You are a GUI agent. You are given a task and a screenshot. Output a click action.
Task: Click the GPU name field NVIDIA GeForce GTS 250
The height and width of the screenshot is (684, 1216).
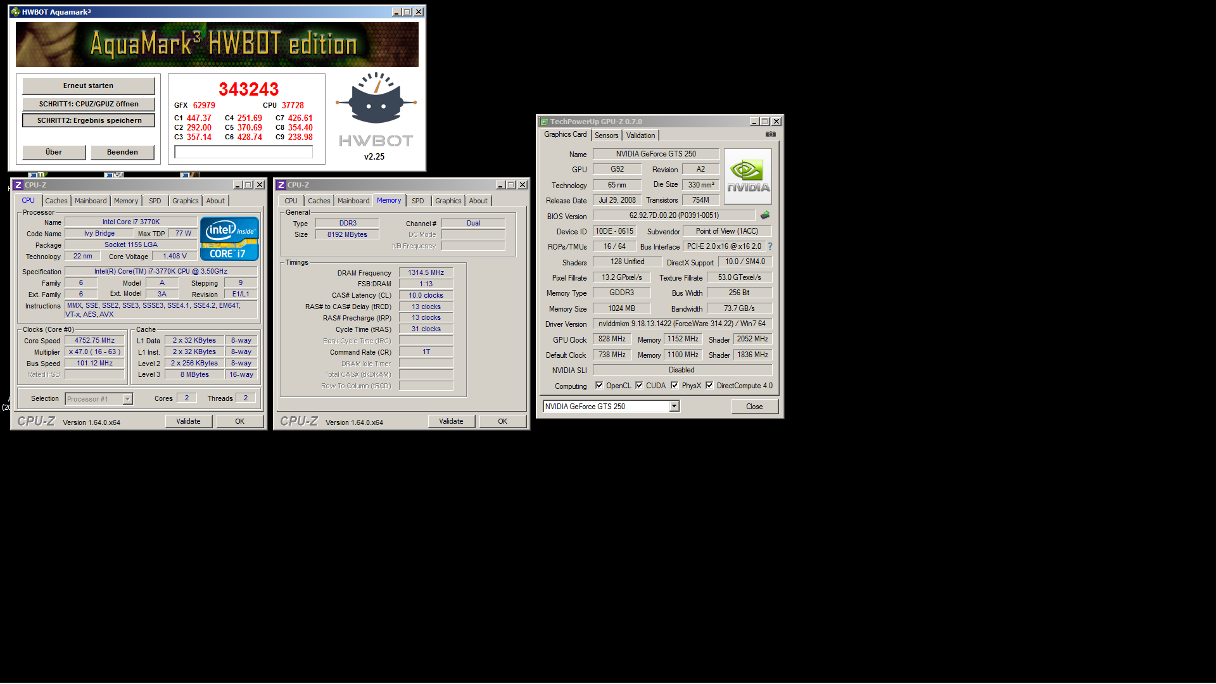tap(656, 154)
